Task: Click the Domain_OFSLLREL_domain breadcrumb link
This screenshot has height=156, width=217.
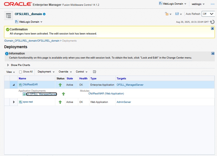Action: point(32,41)
